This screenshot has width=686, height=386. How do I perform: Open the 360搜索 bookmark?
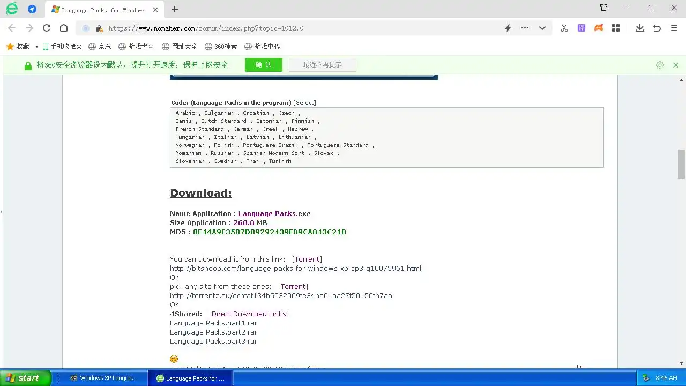point(221,47)
